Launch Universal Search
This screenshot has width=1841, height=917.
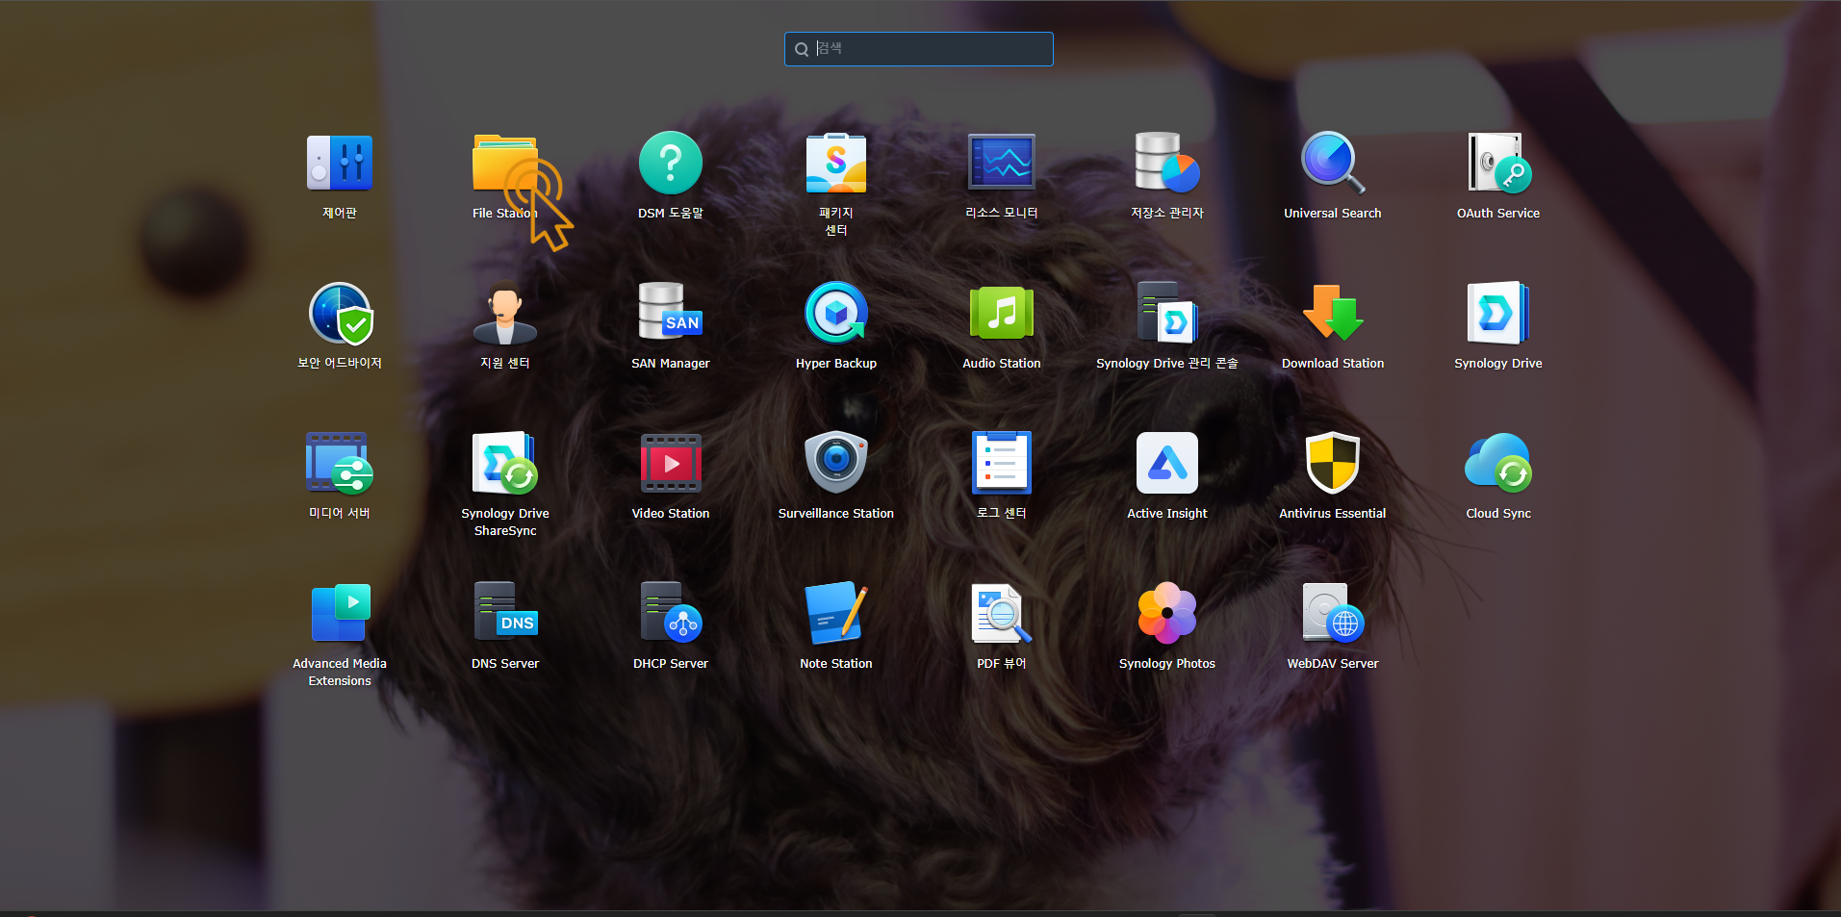pos(1333,163)
